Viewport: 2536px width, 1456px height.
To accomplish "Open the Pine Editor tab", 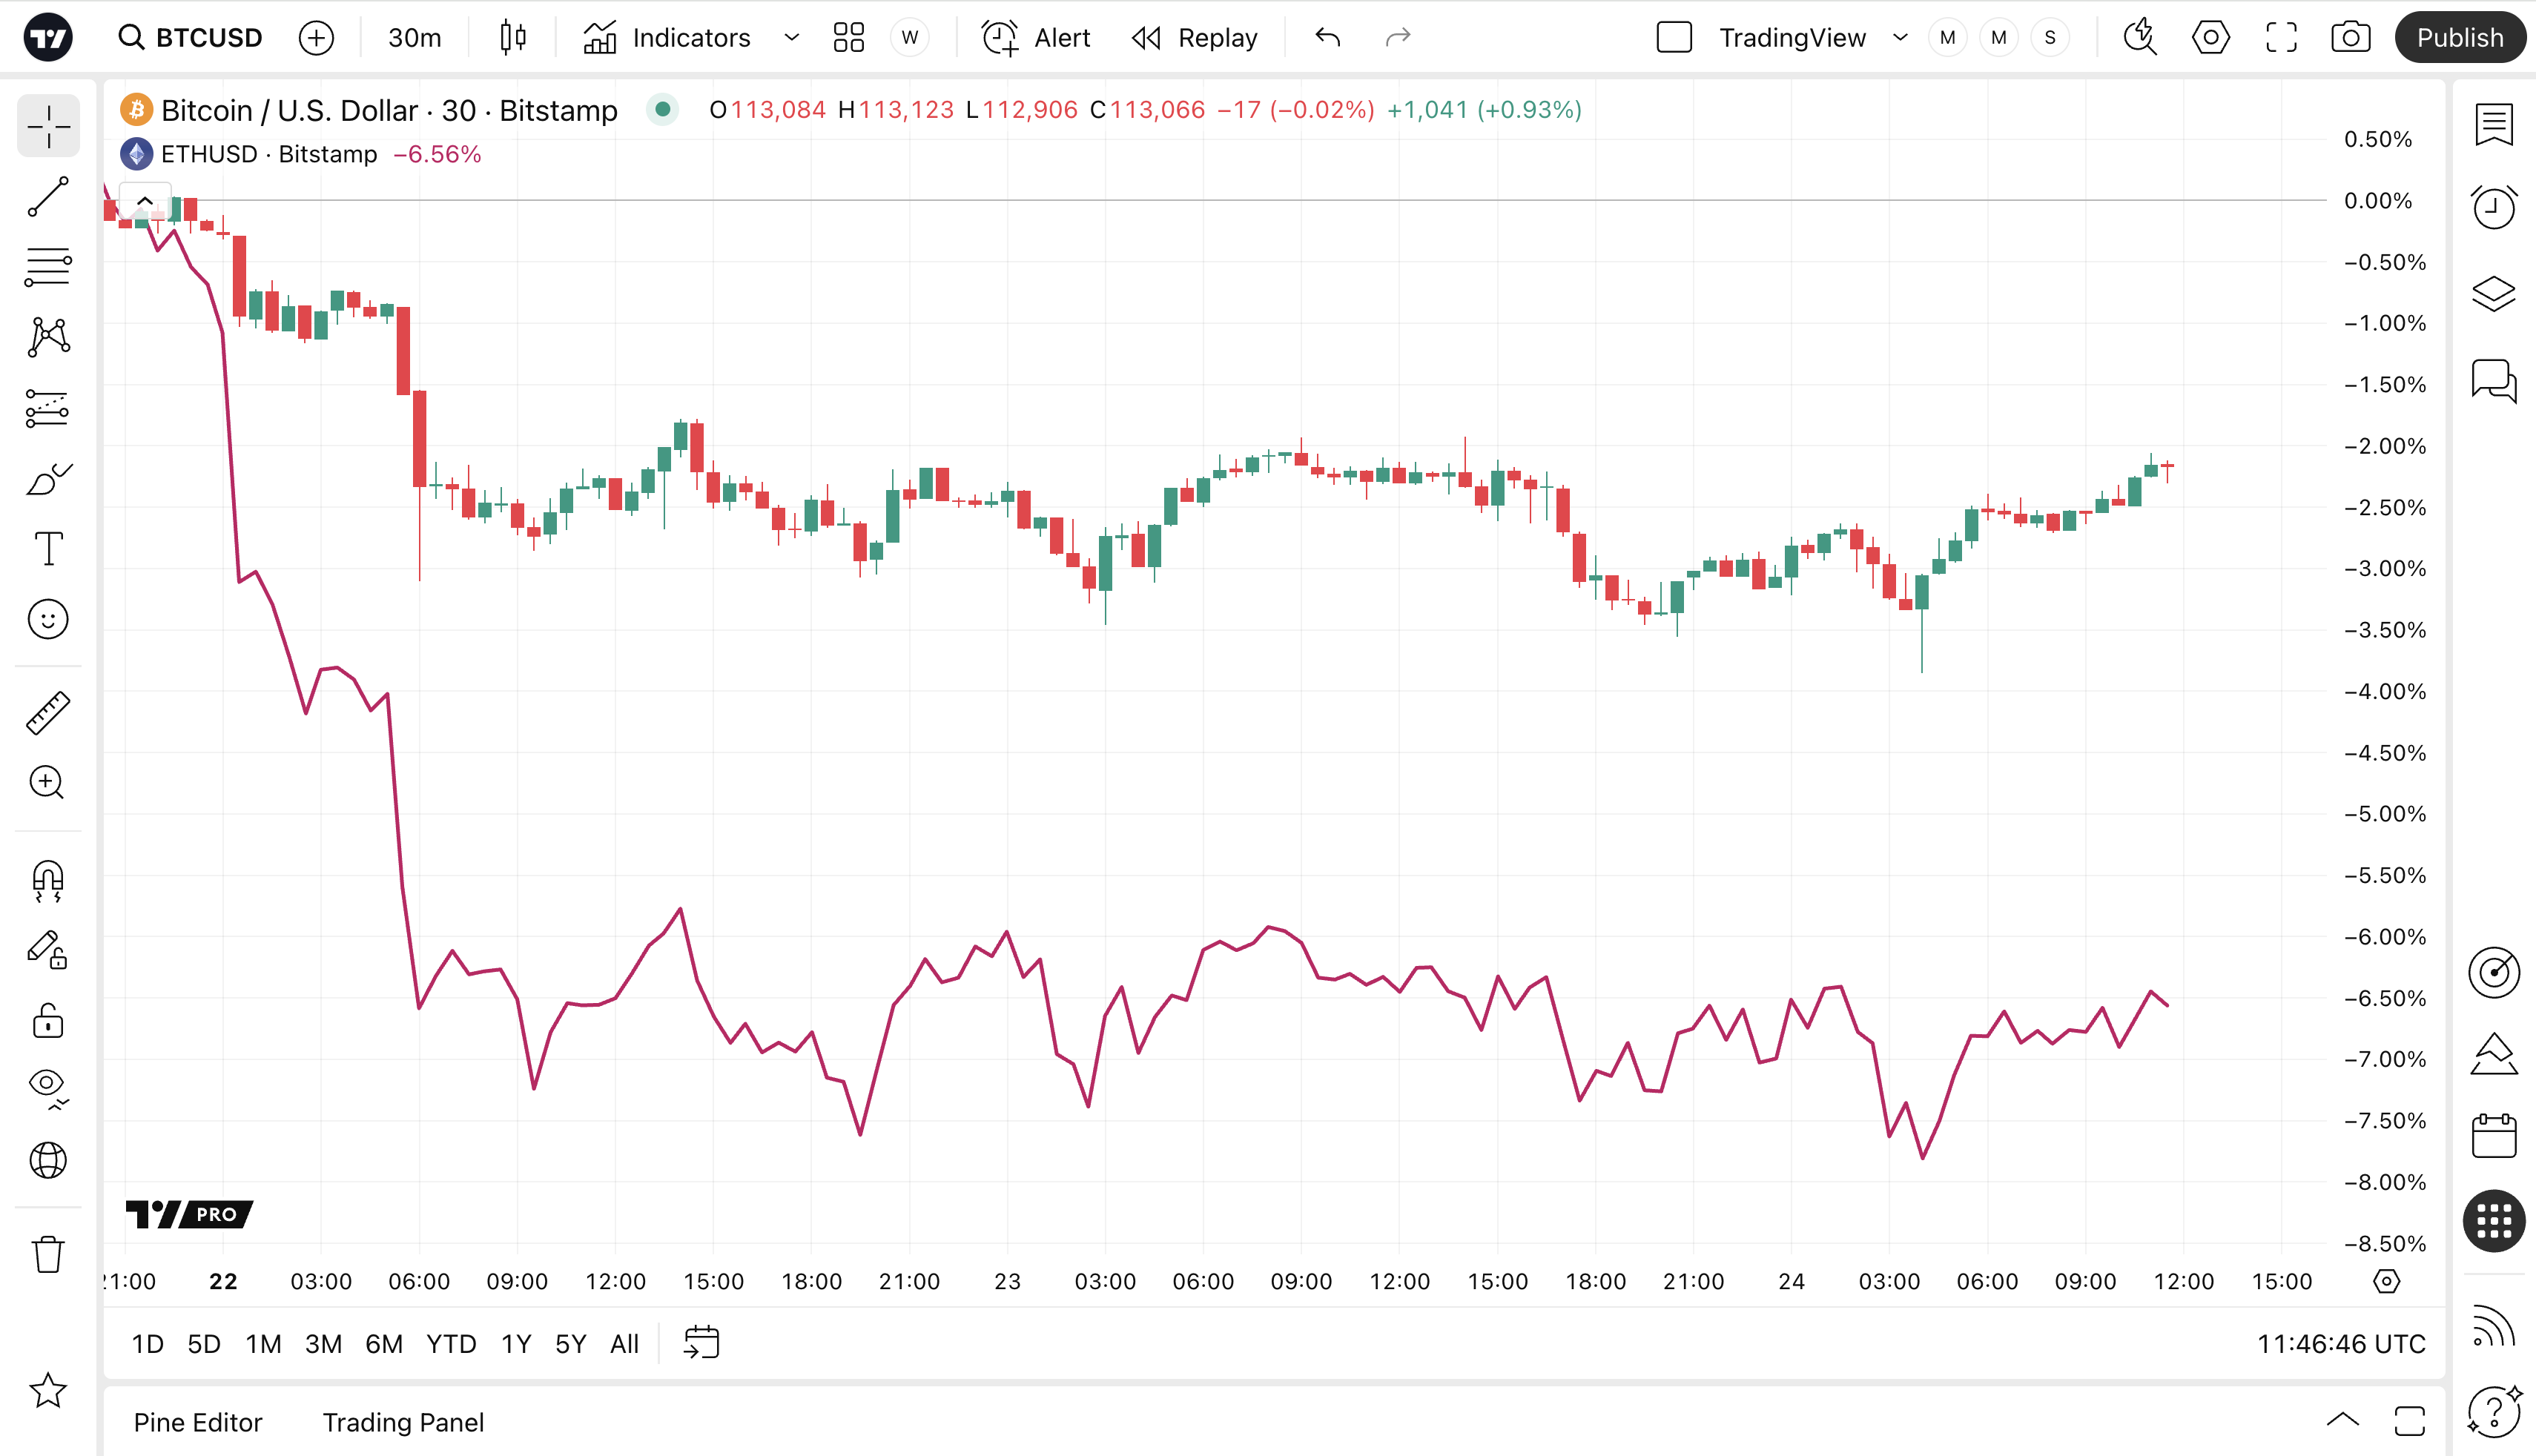I will [x=198, y=1422].
